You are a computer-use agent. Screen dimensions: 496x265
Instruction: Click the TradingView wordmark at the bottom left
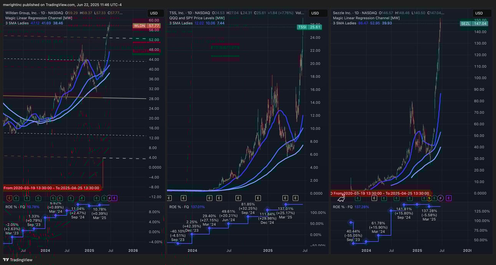pos(21,260)
